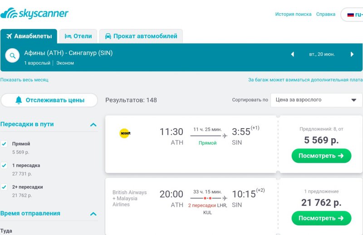The image size is (363, 235).
Task: Open search via magnifying glass icon
Action: (12, 55)
